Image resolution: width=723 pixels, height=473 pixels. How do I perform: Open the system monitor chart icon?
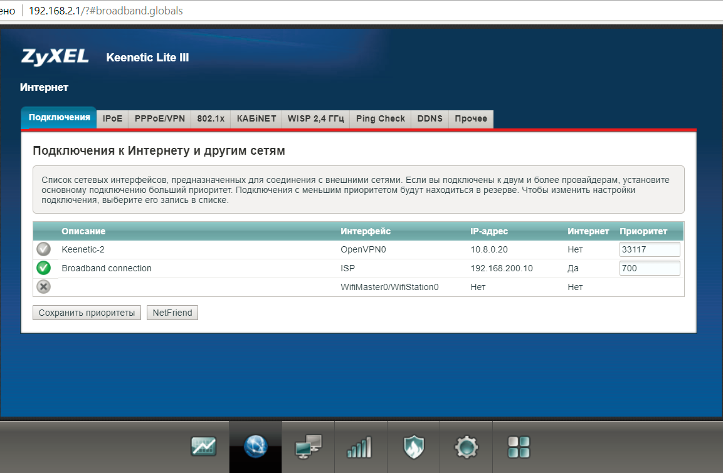(203, 447)
